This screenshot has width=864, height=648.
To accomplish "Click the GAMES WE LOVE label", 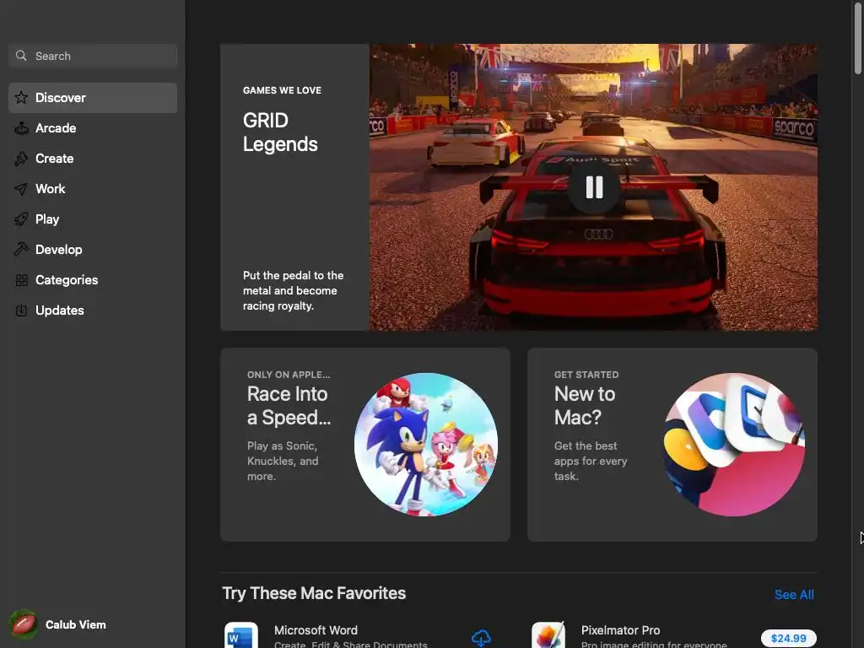I will click(282, 90).
